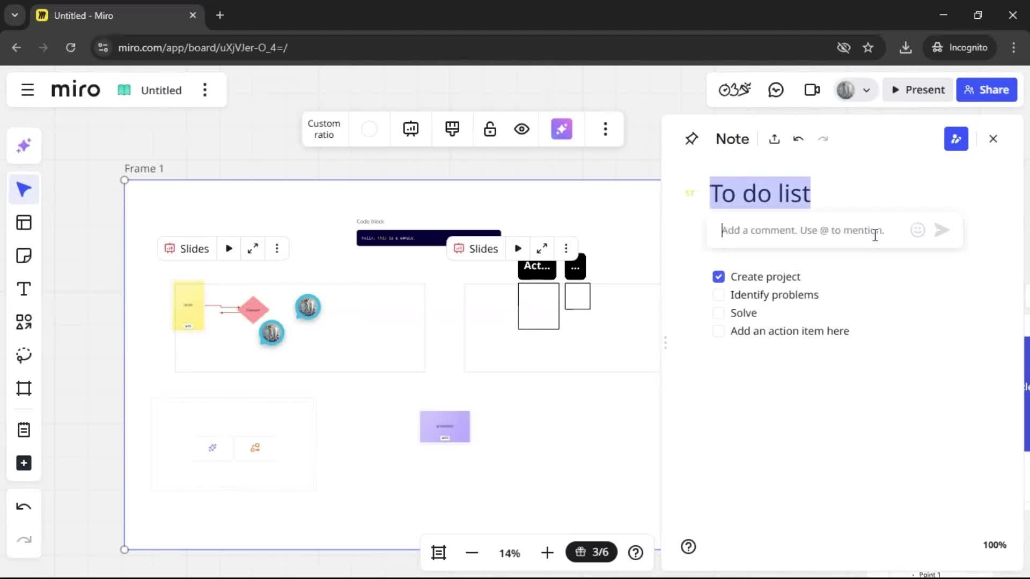Expand the first Slides widget fullscreen
Image resolution: width=1030 pixels, height=579 pixels.
253,249
